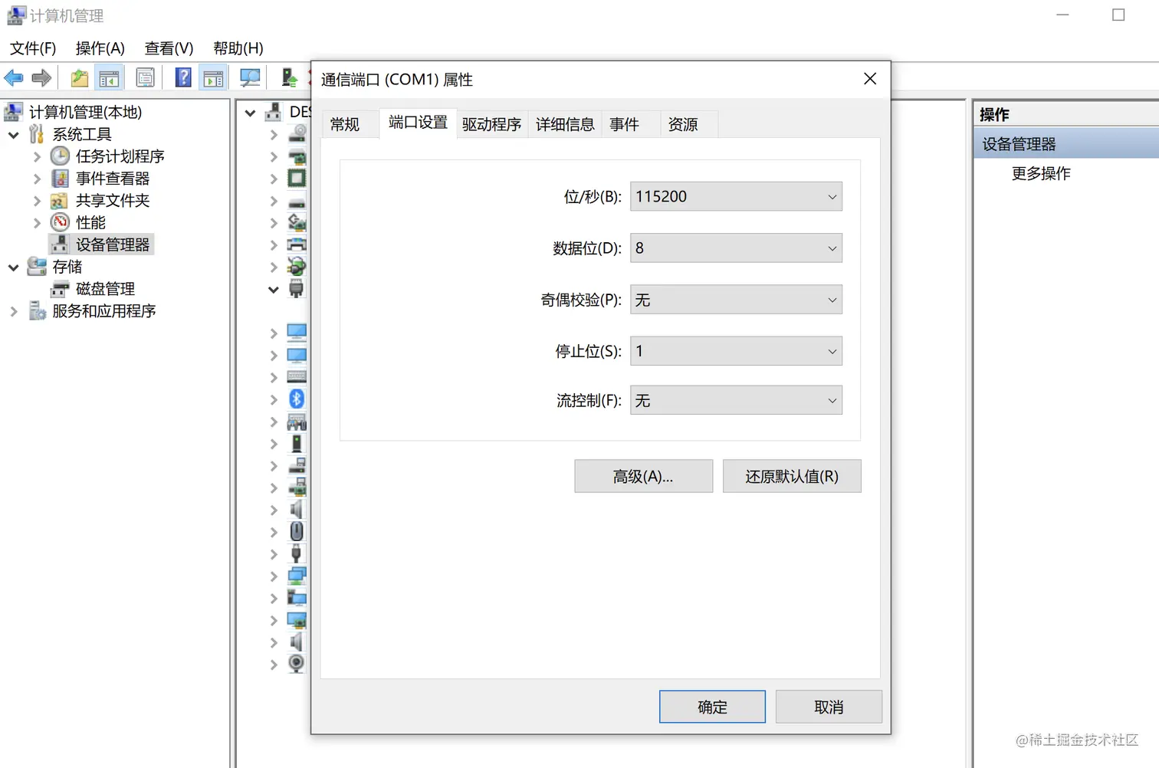Toggle the Show/Hide Console Tree toolbar icon

click(109, 77)
